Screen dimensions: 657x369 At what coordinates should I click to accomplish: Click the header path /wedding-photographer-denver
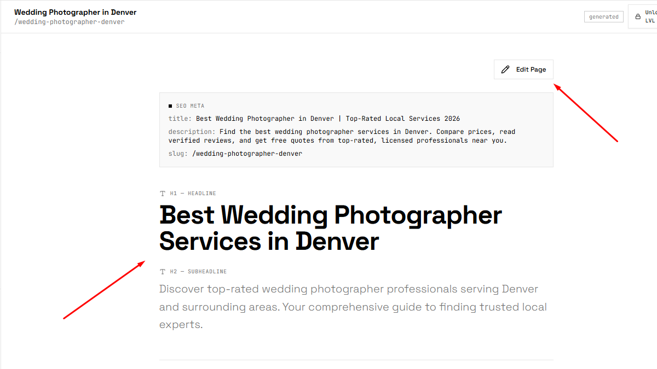[x=70, y=22]
